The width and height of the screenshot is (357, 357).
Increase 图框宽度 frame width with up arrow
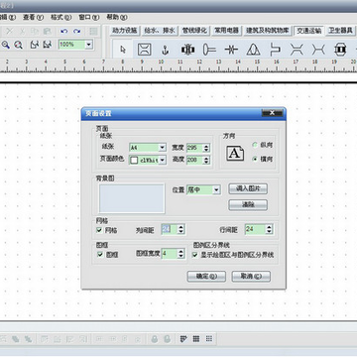pos(180,252)
